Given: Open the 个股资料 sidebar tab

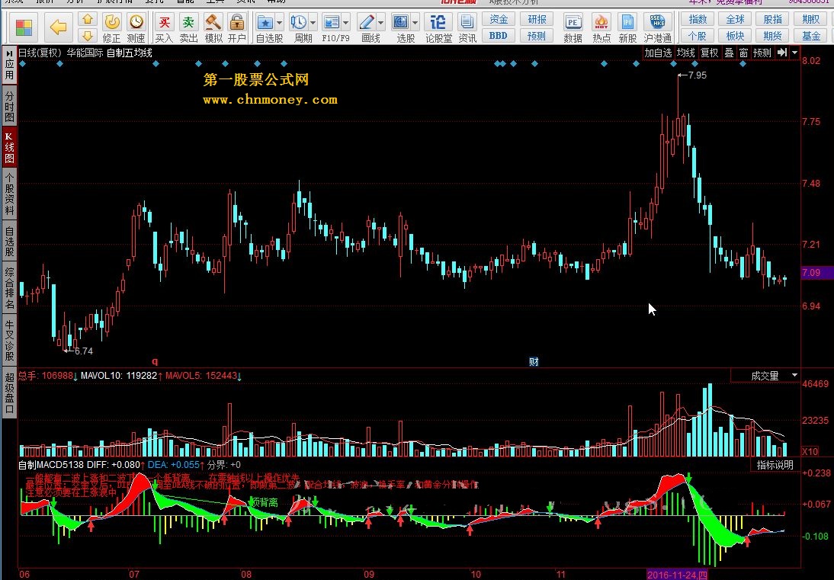Looking at the screenshot, I should pyautogui.click(x=10, y=194).
